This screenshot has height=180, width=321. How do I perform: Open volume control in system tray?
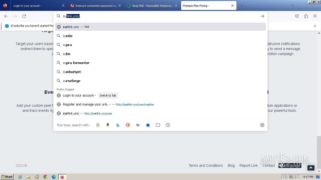pos(285,177)
